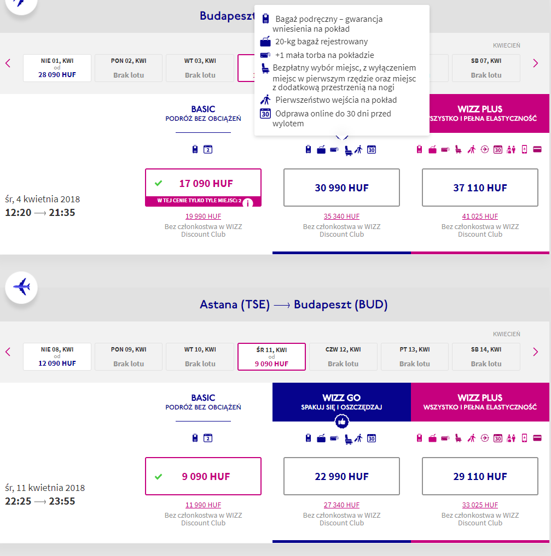This screenshot has height=556, width=551.
Task: Click WIZZ GO small bag icon, 4 kwietnia flight
Action: [x=334, y=150]
